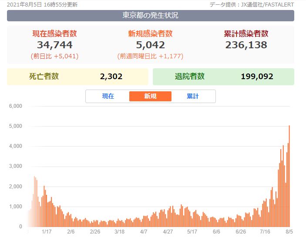Click the 累計感染者数 heading
Image resolution: width=306 pixels, height=237 pixels.
246,33
